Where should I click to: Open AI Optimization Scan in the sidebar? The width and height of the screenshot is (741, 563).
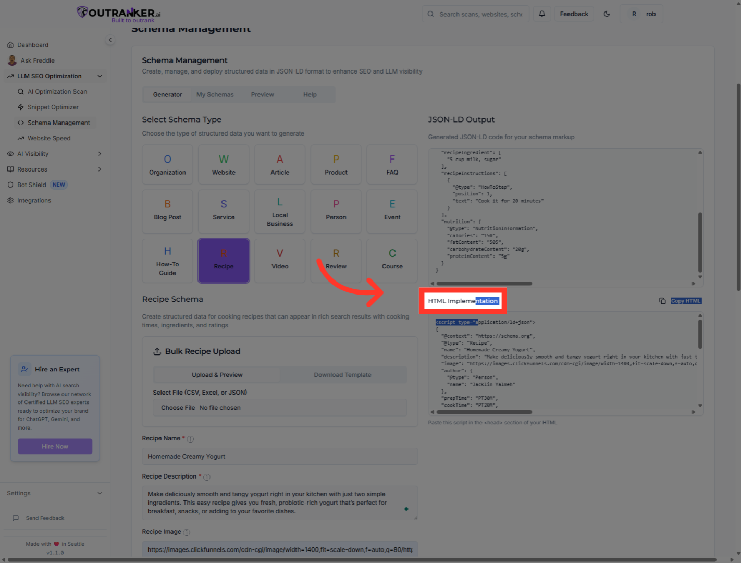pos(57,91)
